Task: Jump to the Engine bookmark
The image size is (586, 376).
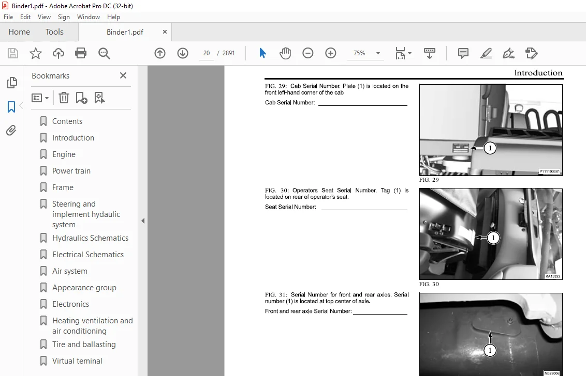Action: [64, 154]
